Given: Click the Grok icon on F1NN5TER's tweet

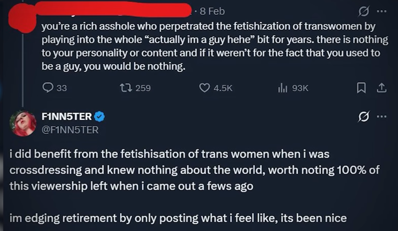Looking at the screenshot, I should [x=363, y=117].
